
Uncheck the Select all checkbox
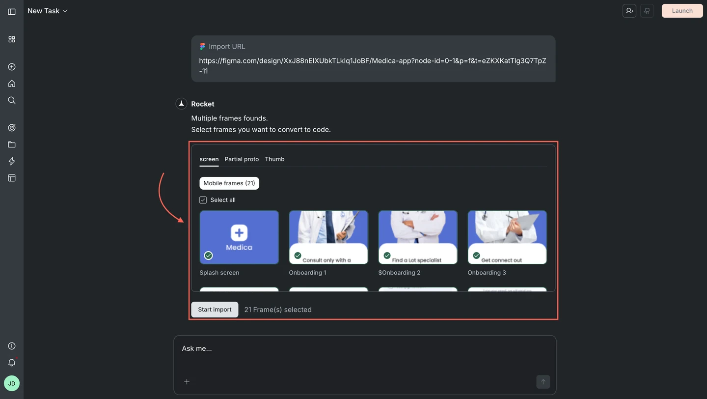click(203, 199)
